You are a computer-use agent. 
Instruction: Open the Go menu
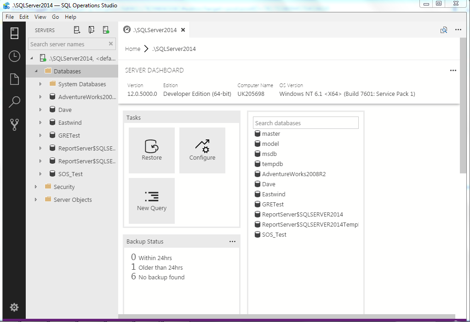(56, 17)
